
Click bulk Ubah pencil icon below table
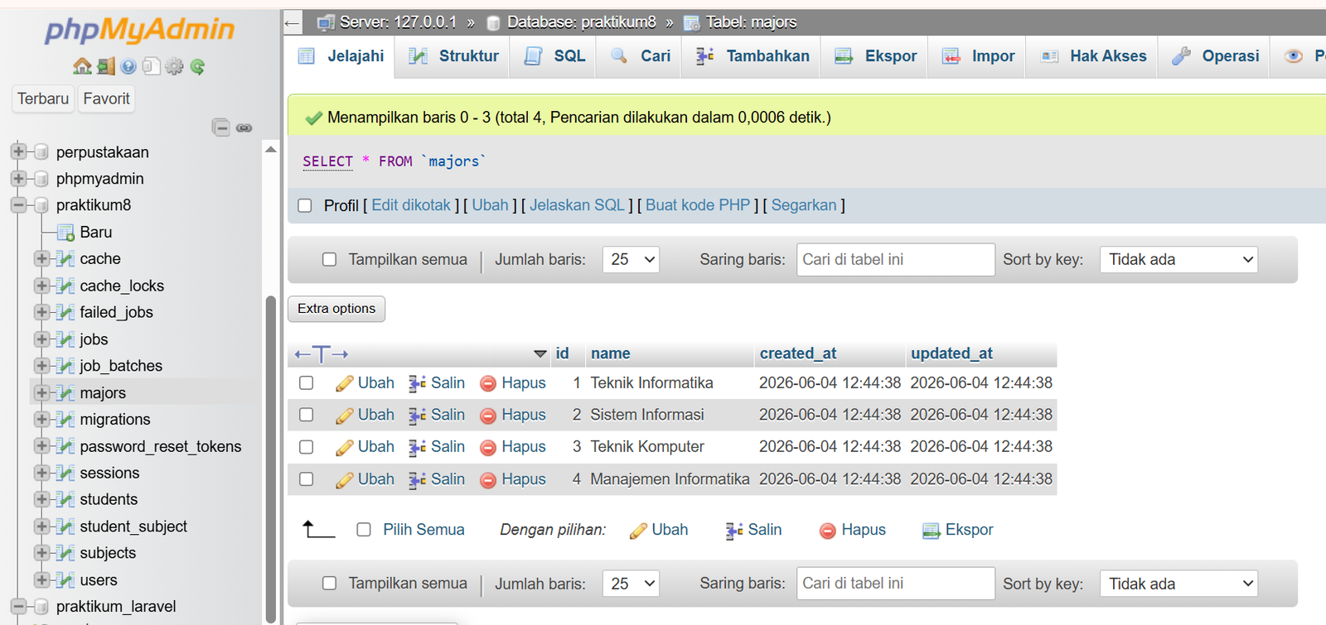(638, 531)
